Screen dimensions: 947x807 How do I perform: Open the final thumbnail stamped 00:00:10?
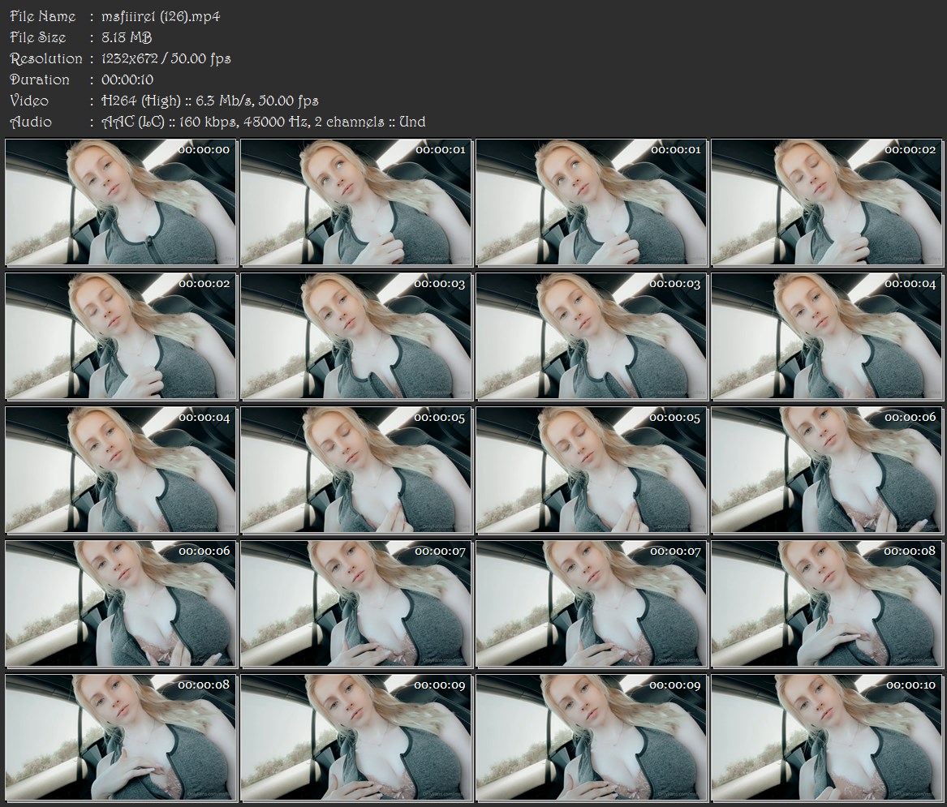[x=827, y=738]
